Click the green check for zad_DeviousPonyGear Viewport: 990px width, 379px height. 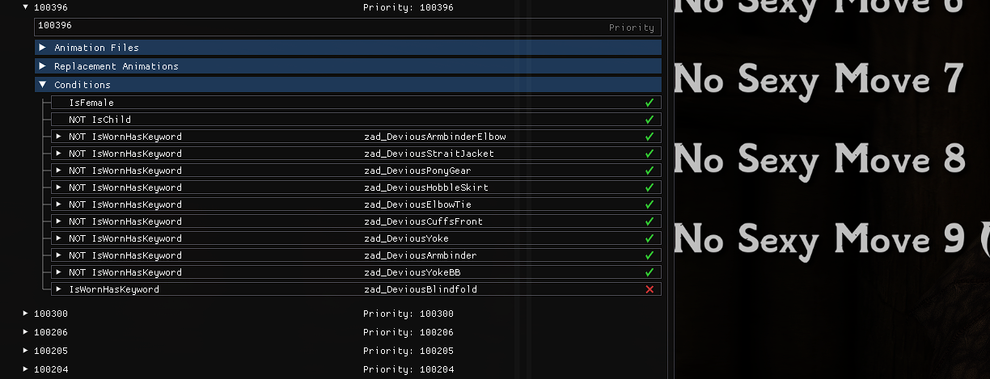tap(649, 171)
